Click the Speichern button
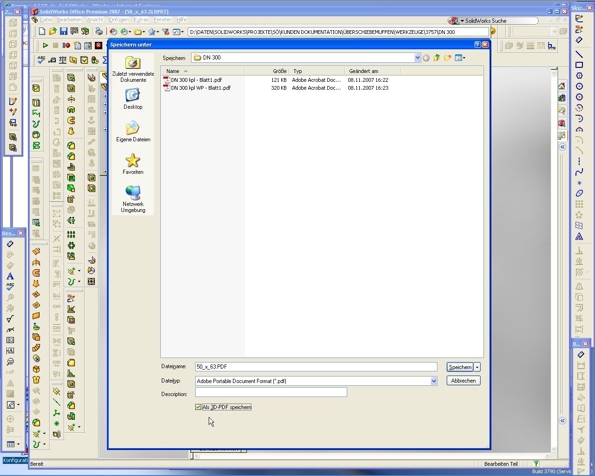The height and width of the screenshot is (476, 595). pyautogui.click(x=460, y=367)
